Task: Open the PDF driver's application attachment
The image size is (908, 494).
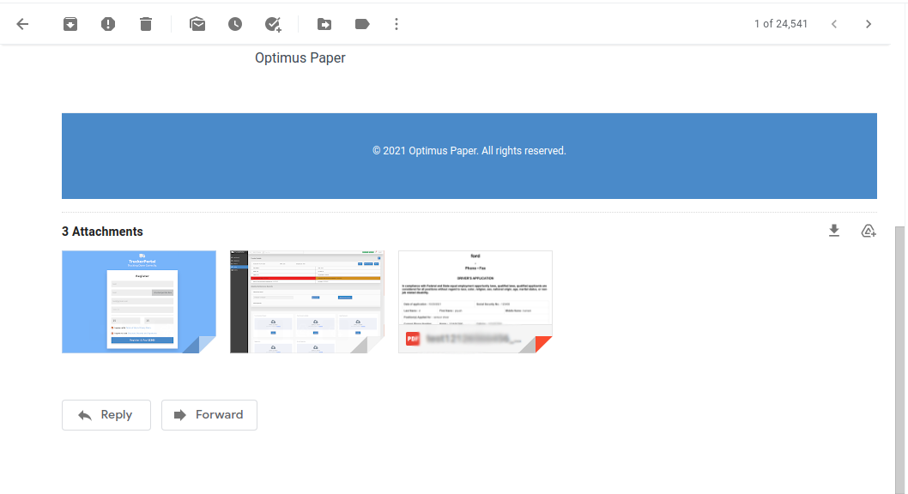Action: [x=475, y=302]
